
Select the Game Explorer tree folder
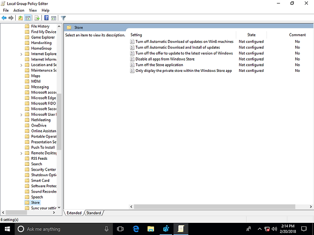click(43, 37)
